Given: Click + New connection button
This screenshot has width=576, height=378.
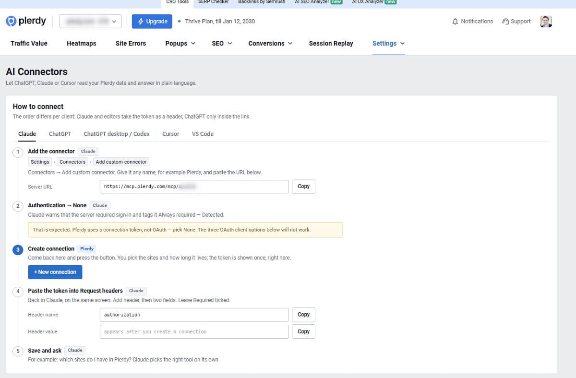Looking at the screenshot, I should [x=55, y=272].
